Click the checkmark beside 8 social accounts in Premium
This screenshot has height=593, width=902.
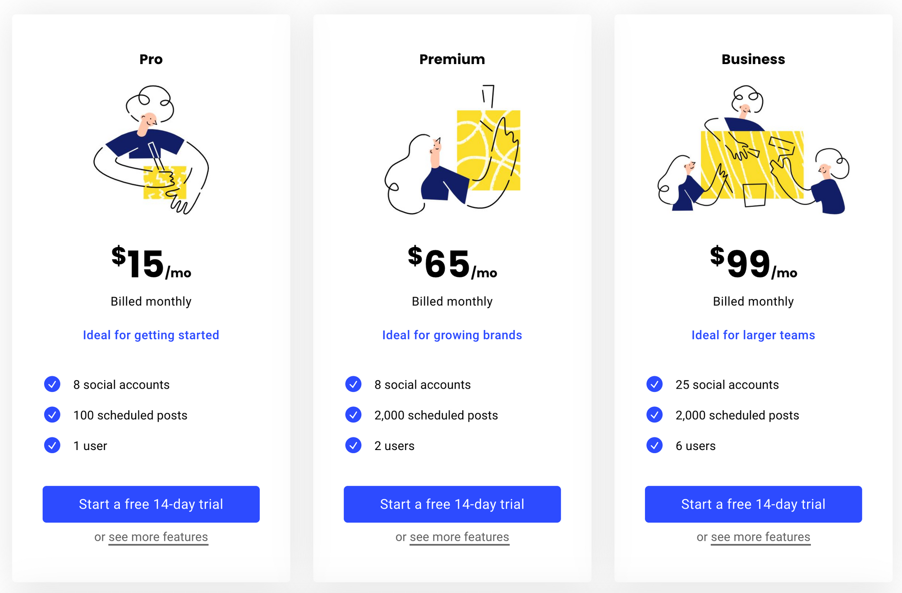(353, 384)
